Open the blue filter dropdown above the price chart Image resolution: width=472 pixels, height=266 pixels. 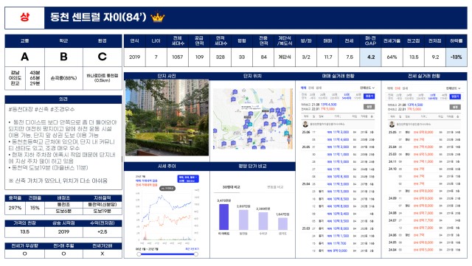coord(188,179)
